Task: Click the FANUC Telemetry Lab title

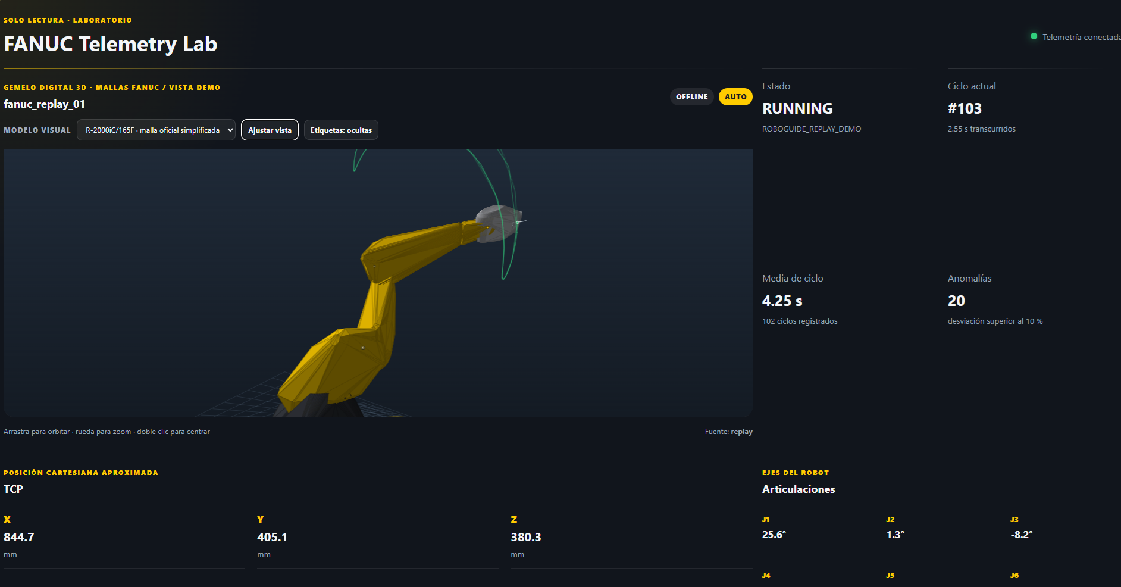Action: (x=111, y=44)
